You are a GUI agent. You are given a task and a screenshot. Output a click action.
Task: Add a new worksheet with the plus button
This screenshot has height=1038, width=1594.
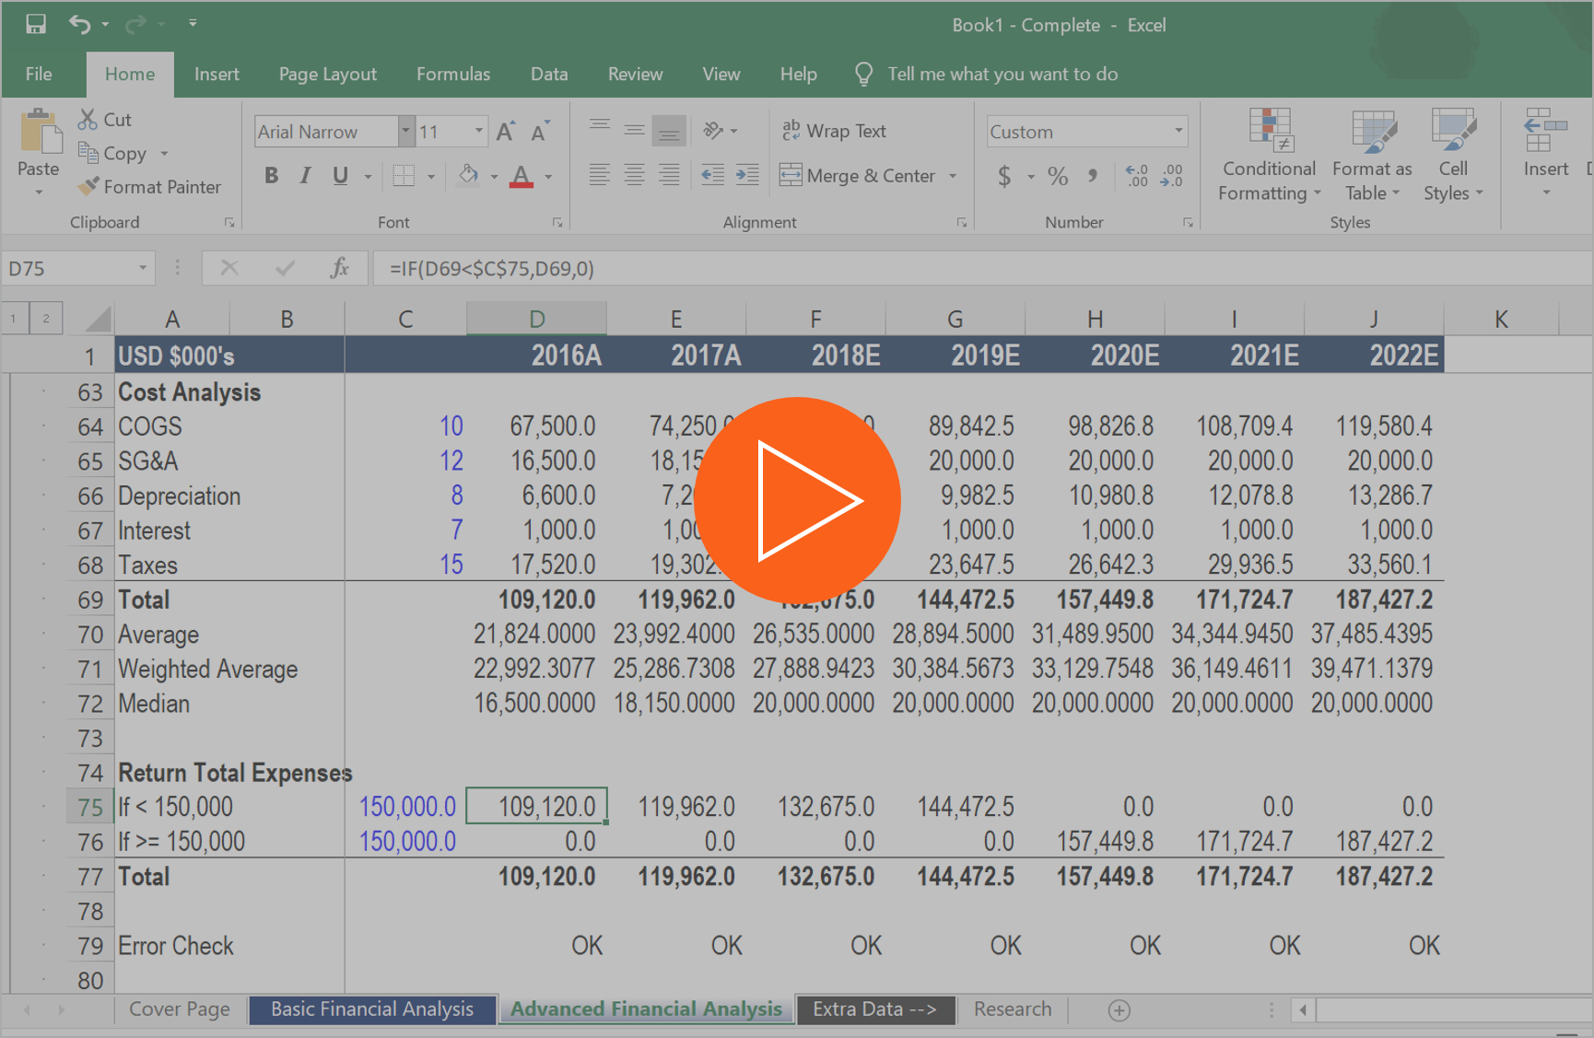click(1119, 1010)
